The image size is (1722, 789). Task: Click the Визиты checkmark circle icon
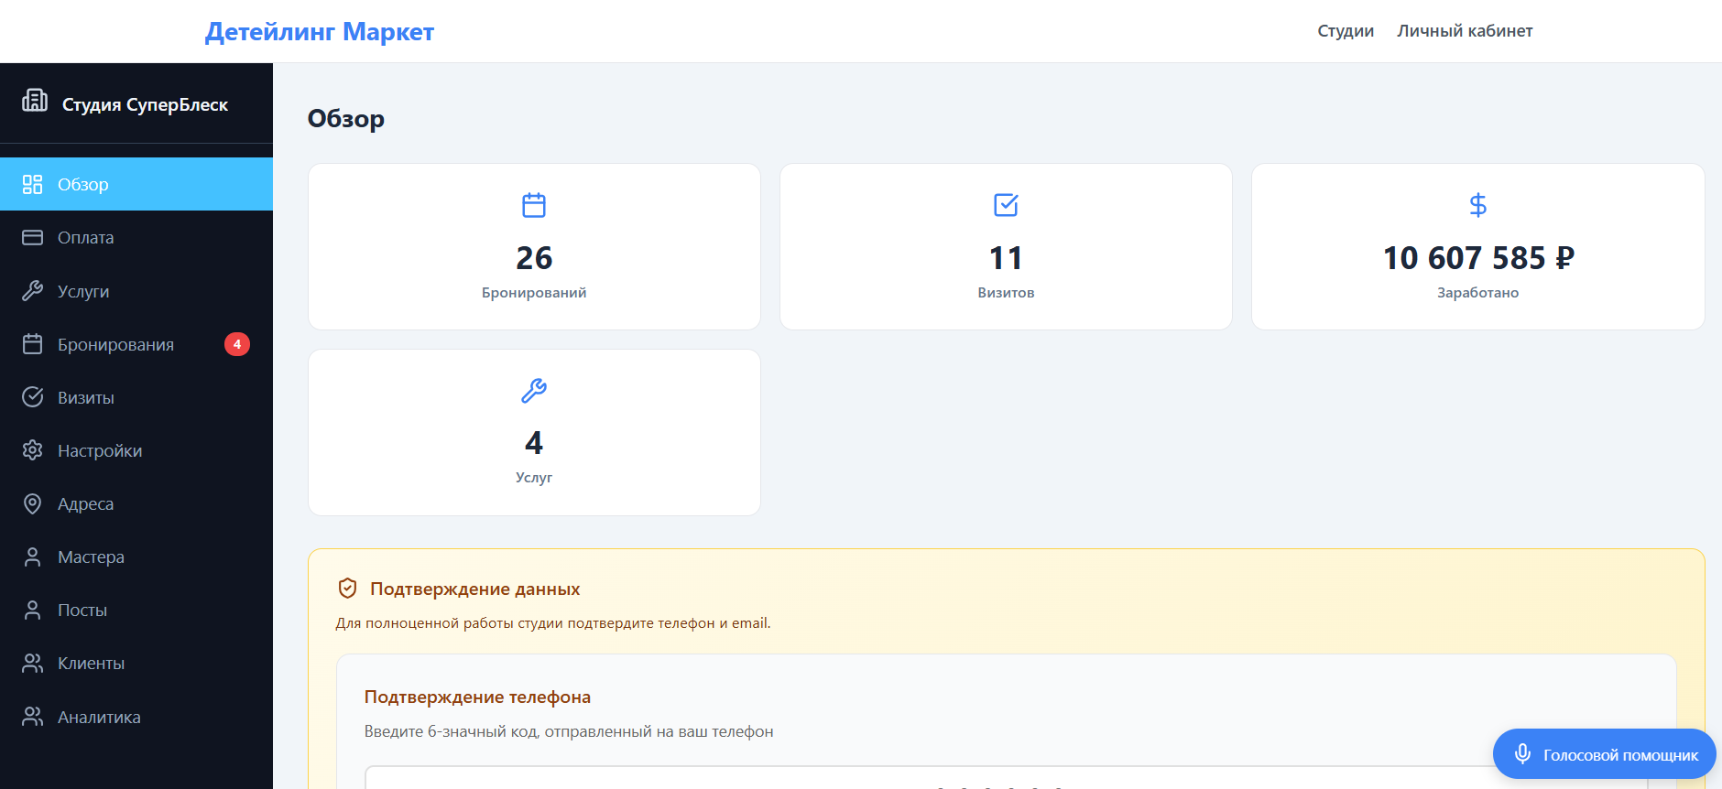33,397
